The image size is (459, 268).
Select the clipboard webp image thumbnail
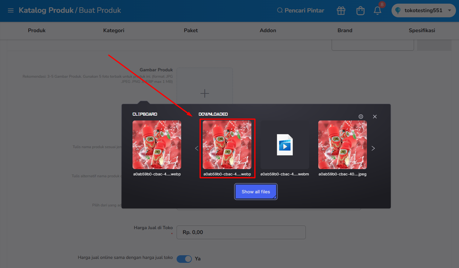click(x=157, y=145)
